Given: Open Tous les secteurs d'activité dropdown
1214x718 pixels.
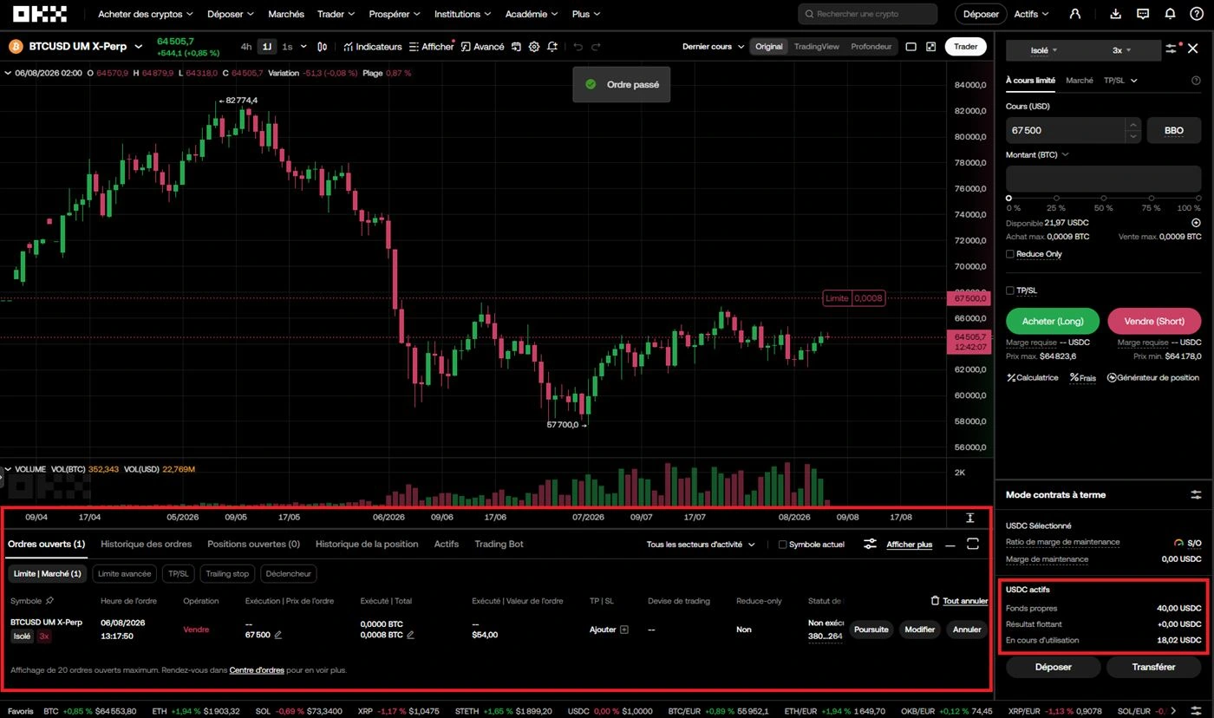Looking at the screenshot, I should coord(701,545).
